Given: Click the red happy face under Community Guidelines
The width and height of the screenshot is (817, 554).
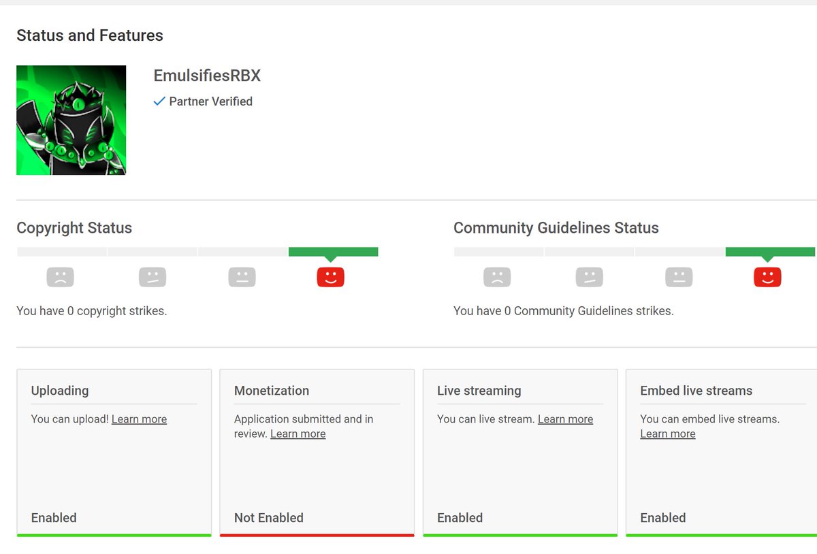Looking at the screenshot, I should pyautogui.click(x=768, y=277).
